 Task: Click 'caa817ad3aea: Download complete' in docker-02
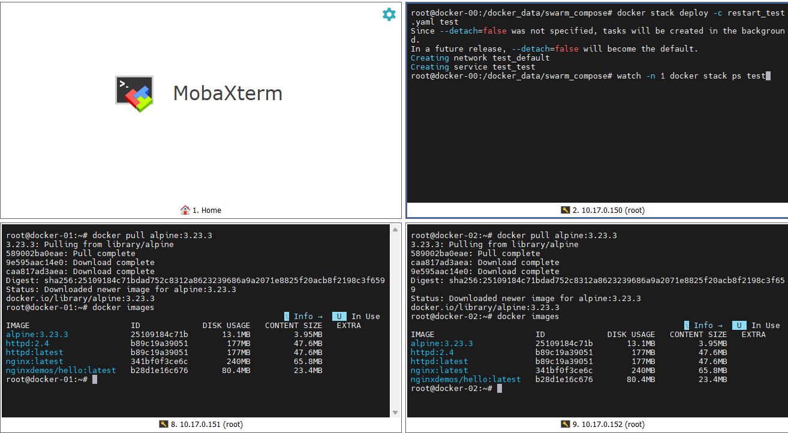[485, 263]
